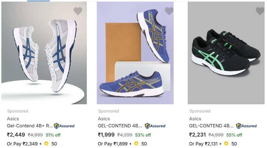Click Assured badge on the purple shoe listing

click(x=155, y=126)
